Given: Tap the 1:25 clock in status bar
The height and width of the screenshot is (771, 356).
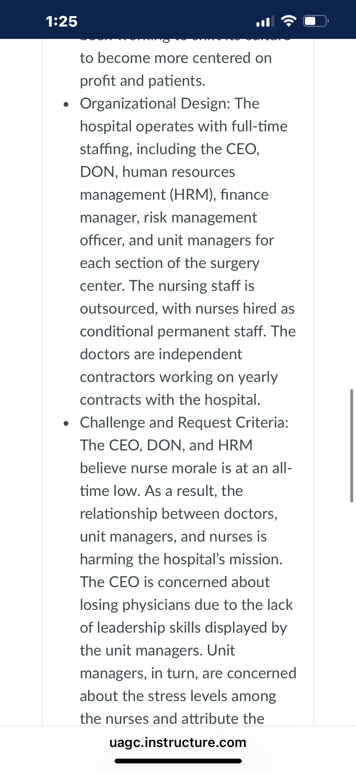Looking at the screenshot, I should coord(62,22).
